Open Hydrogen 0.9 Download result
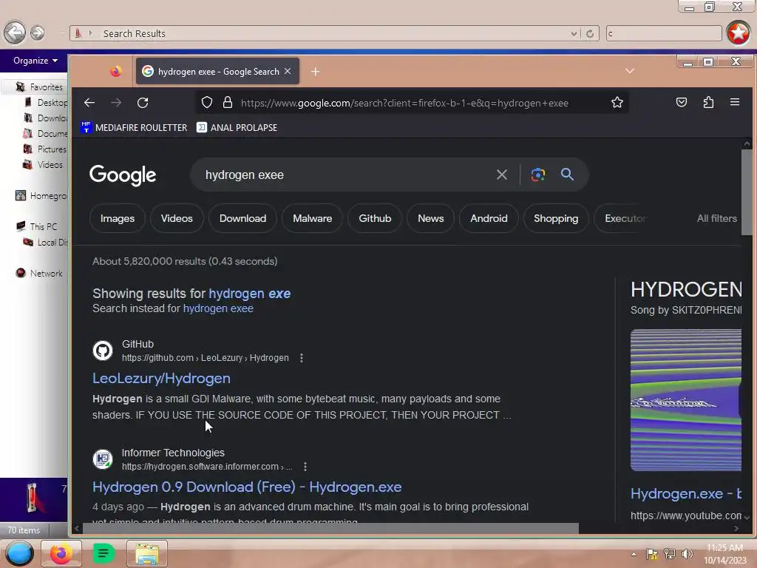Image resolution: width=757 pixels, height=568 pixels. [x=247, y=487]
